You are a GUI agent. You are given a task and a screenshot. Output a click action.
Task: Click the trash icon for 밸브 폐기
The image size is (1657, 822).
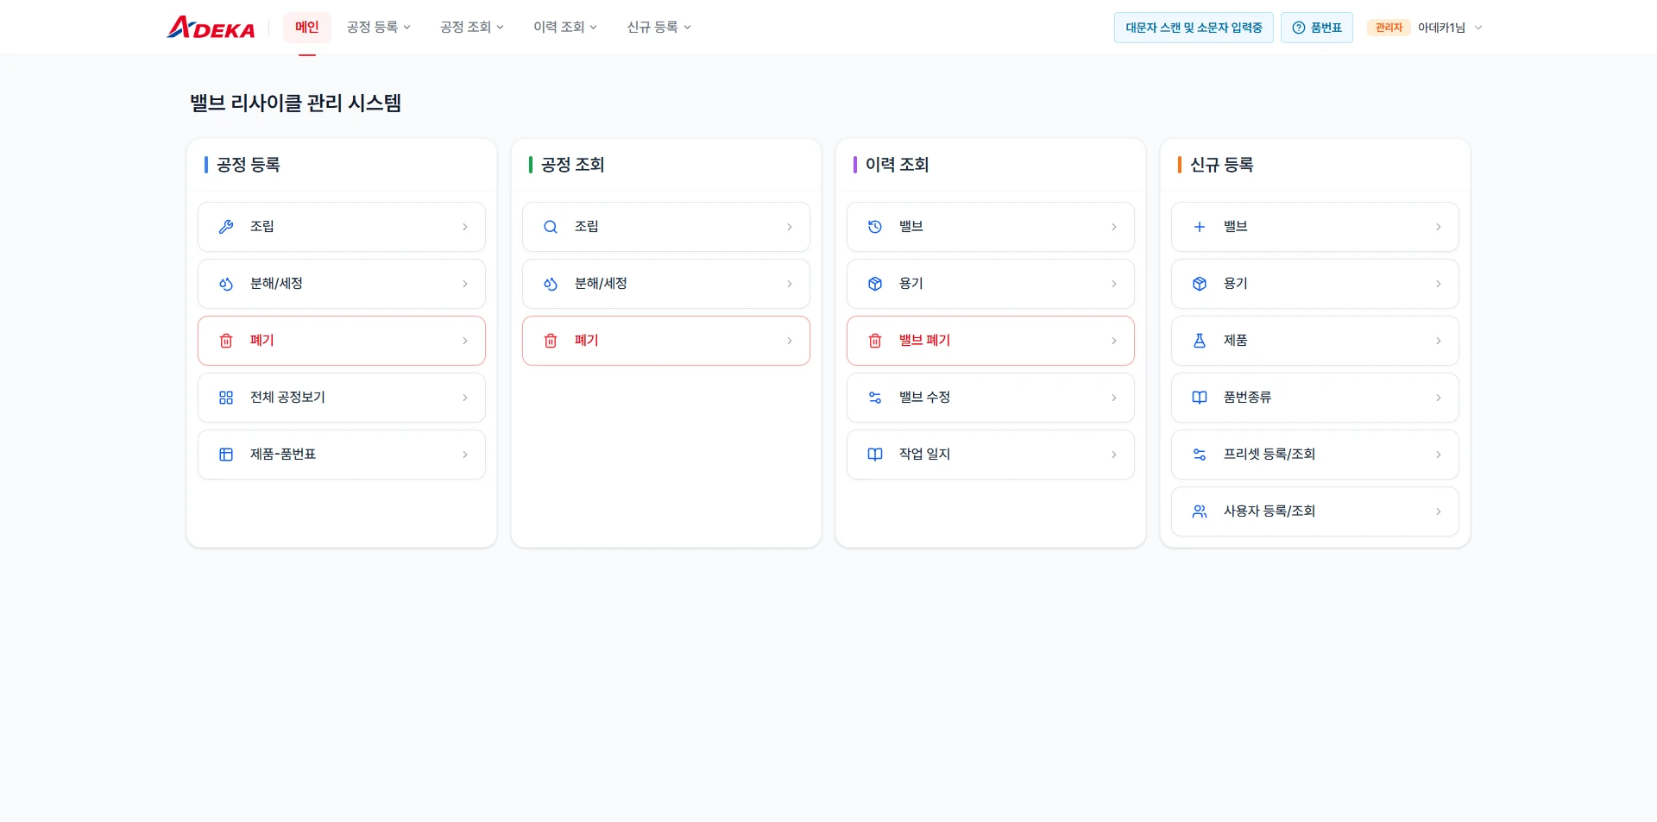pyautogui.click(x=875, y=341)
